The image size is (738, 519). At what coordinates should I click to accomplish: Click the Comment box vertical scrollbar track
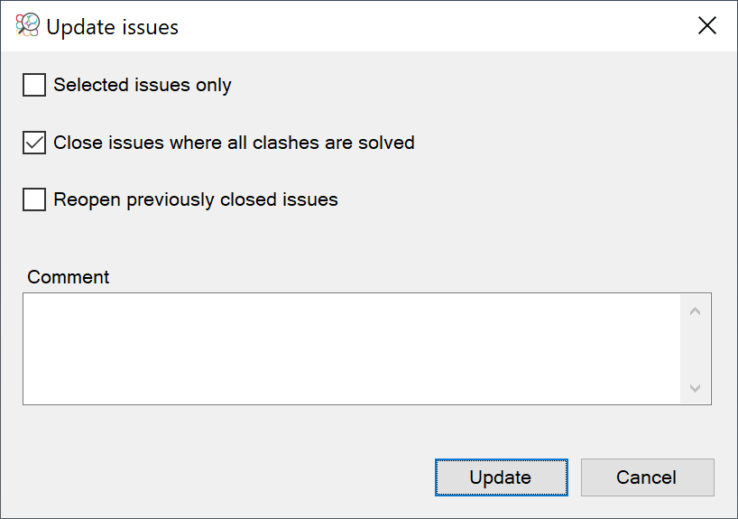(x=696, y=350)
